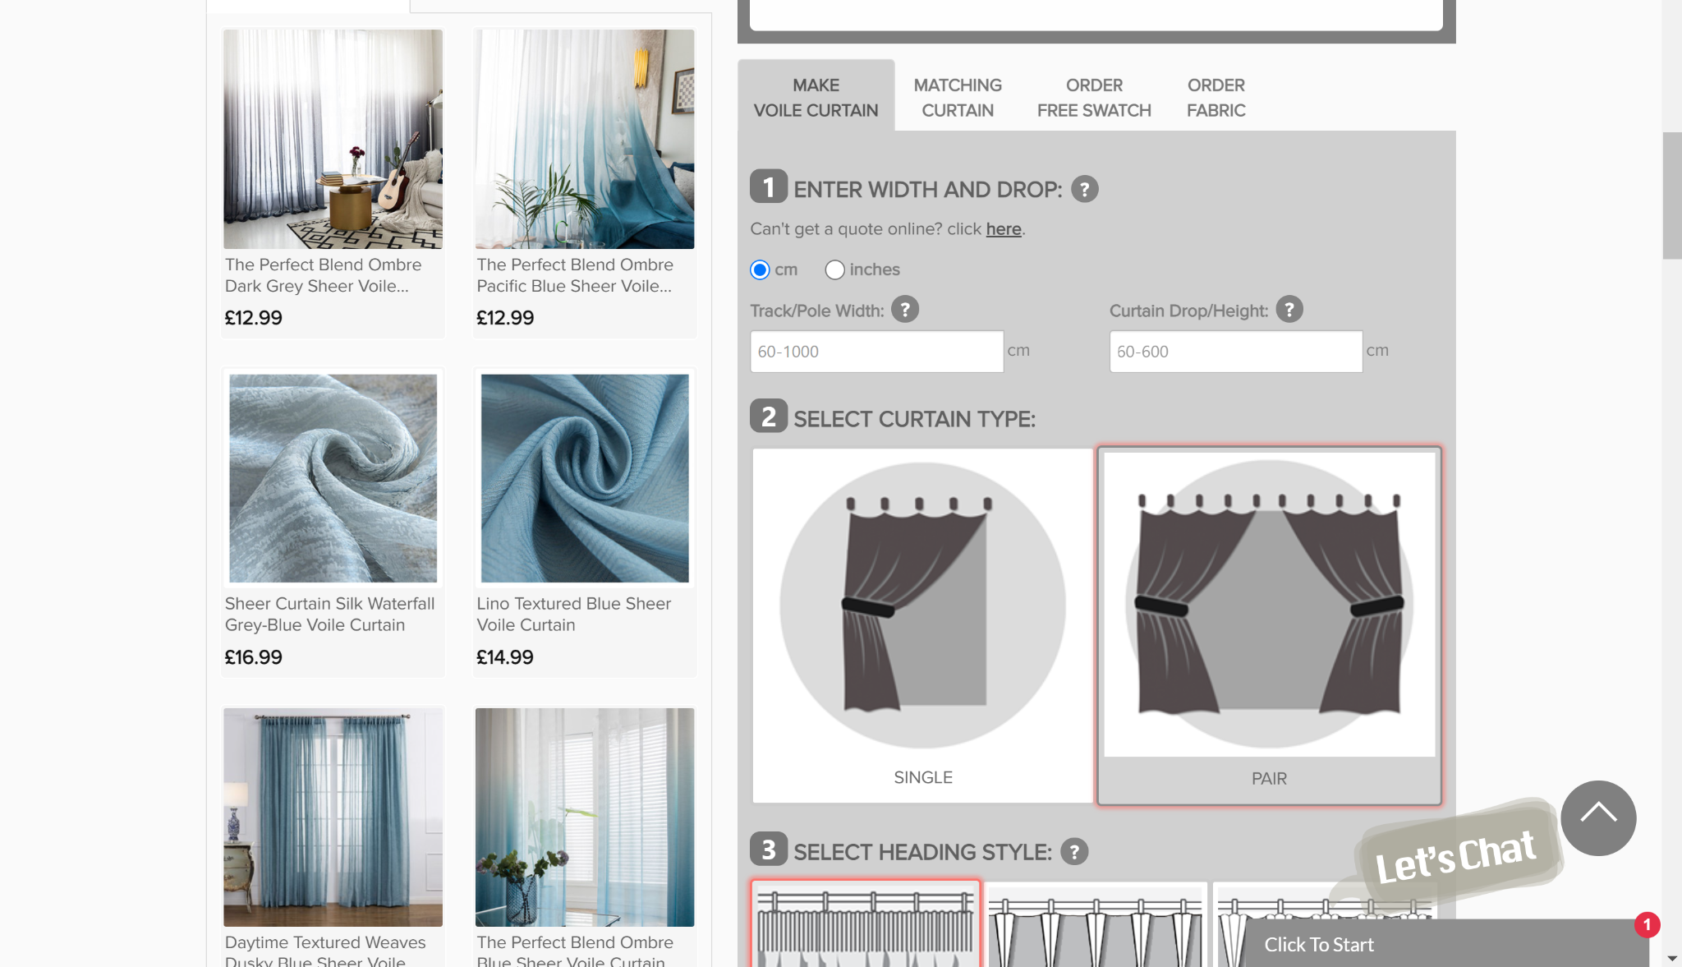The width and height of the screenshot is (1682, 967).
Task: Select the Pair curtain type image
Action: [1269, 606]
